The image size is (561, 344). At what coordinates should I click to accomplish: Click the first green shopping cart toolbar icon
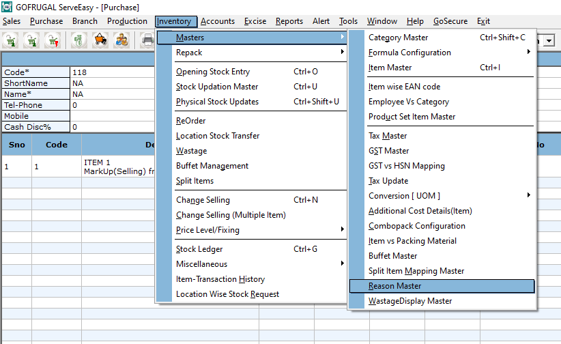pyautogui.click(x=12, y=41)
